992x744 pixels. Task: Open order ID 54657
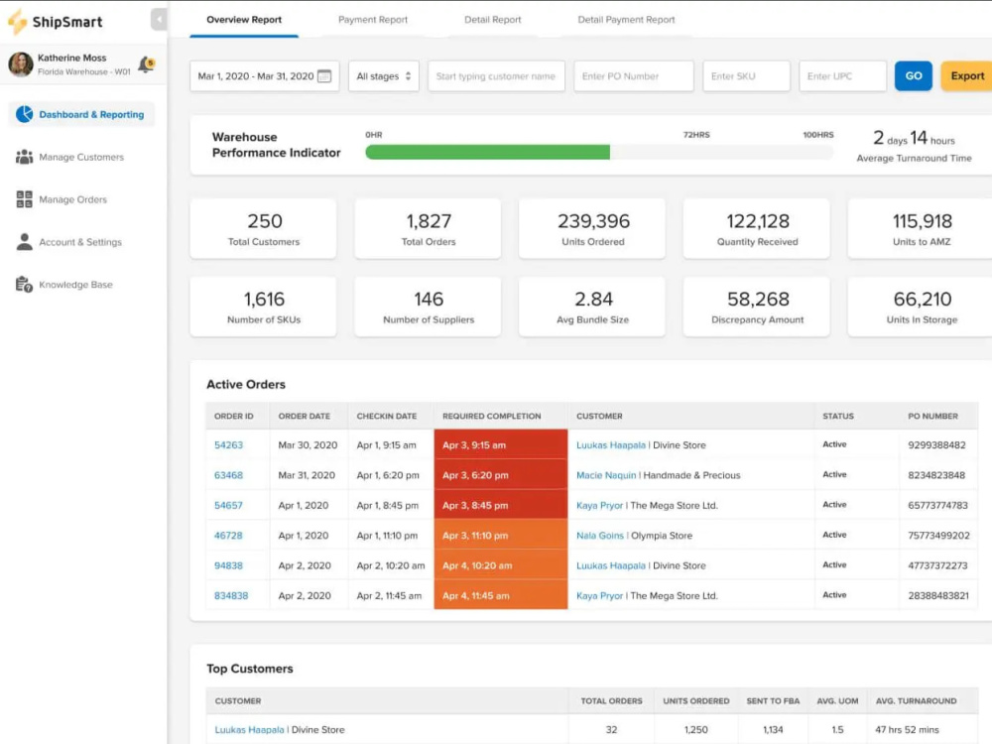point(228,506)
